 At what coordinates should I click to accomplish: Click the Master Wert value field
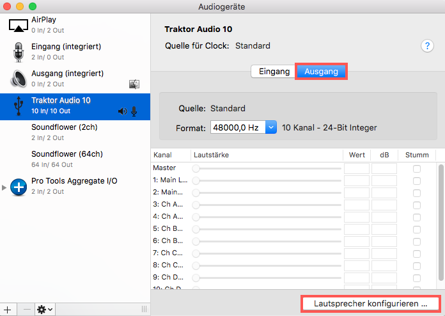pyautogui.click(x=357, y=169)
